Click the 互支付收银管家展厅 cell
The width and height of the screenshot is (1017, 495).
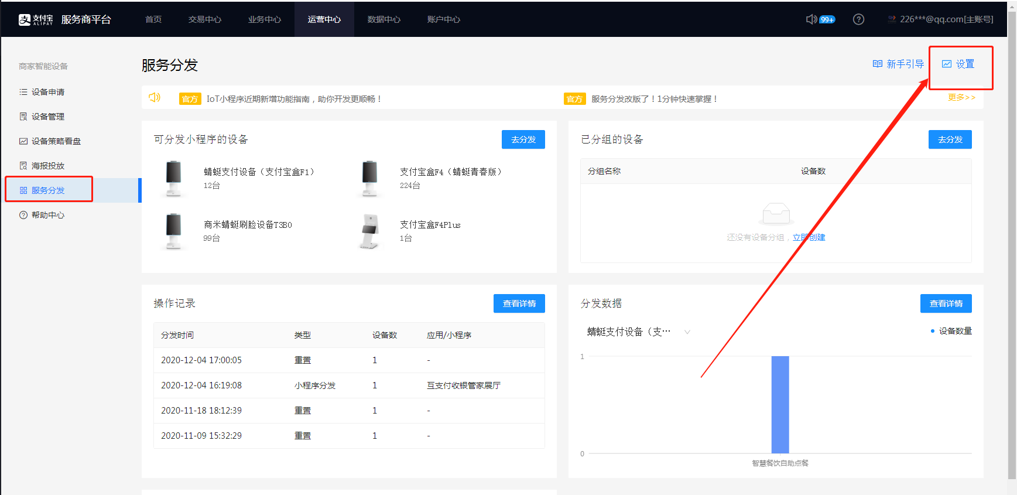click(464, 385)
